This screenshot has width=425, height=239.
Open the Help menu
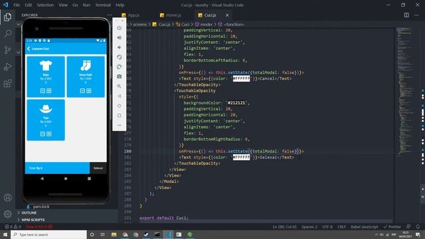120,5
